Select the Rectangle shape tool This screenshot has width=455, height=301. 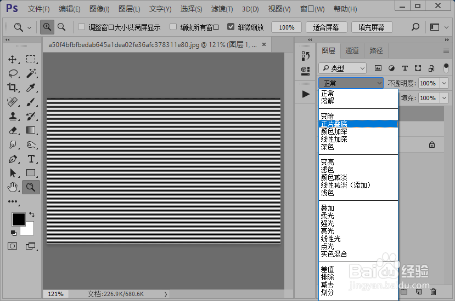point(31,173)
